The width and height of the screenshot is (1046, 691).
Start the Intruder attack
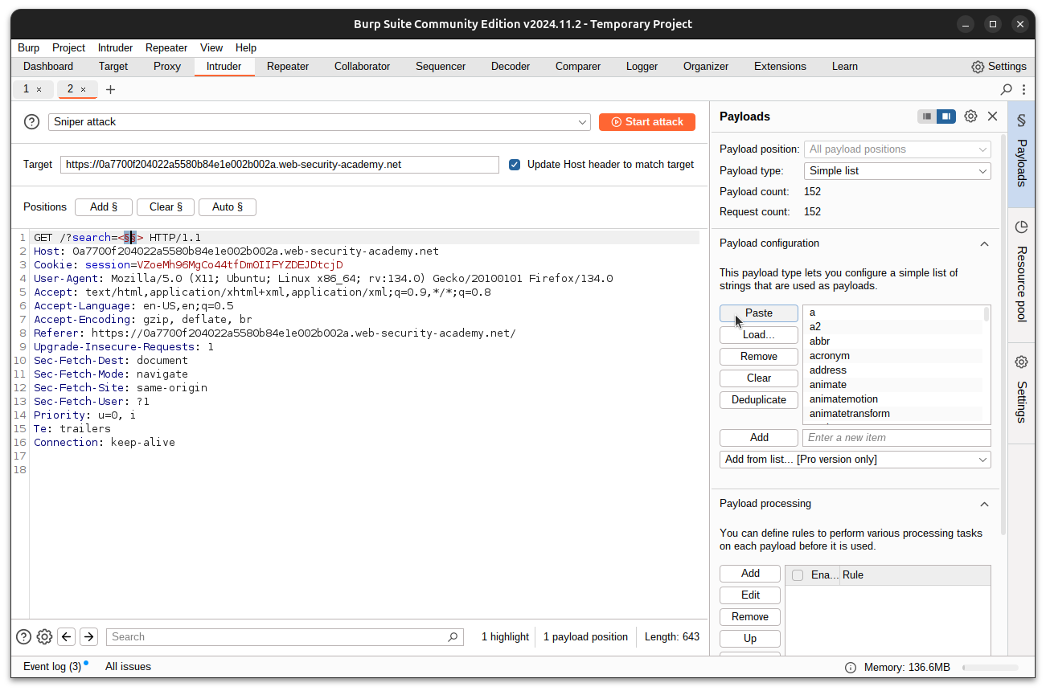pyautogui.click(x=647, y=122)
